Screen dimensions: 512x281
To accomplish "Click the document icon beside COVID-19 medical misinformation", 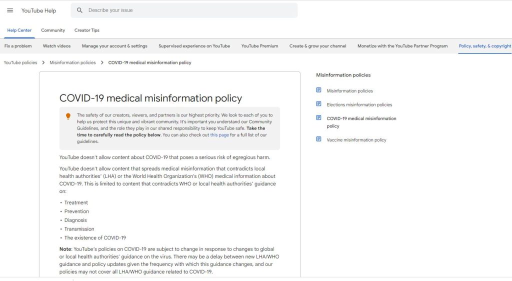I will 318,118.
